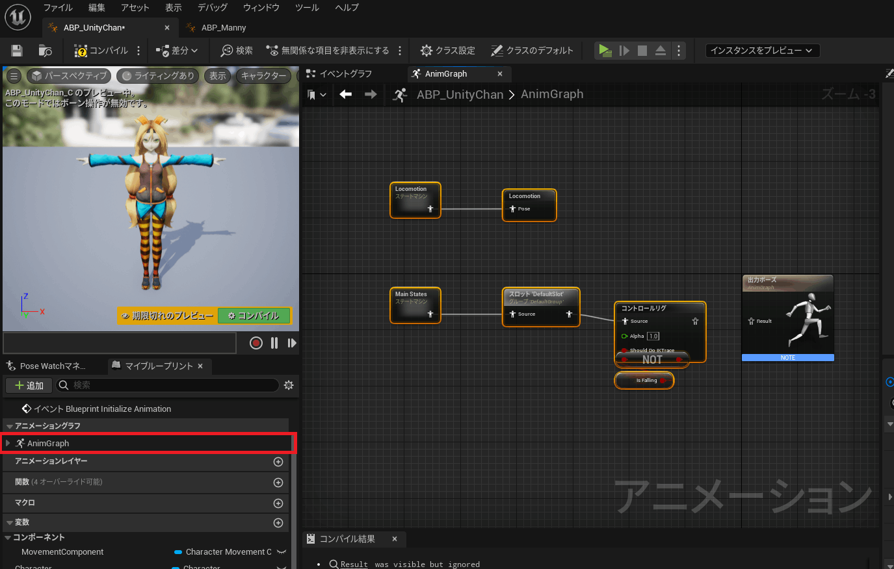The height and width of the screenshot is (569, 894).
Task: Navigate back with left arrow in graph
Action: (346, 95)
